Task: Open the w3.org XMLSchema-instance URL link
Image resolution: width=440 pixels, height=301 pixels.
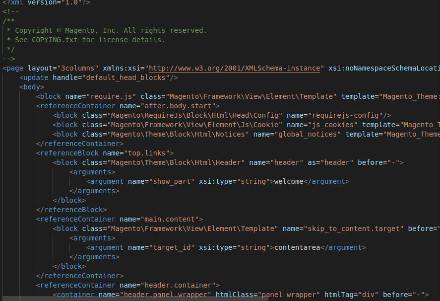Action: point(234,68)
